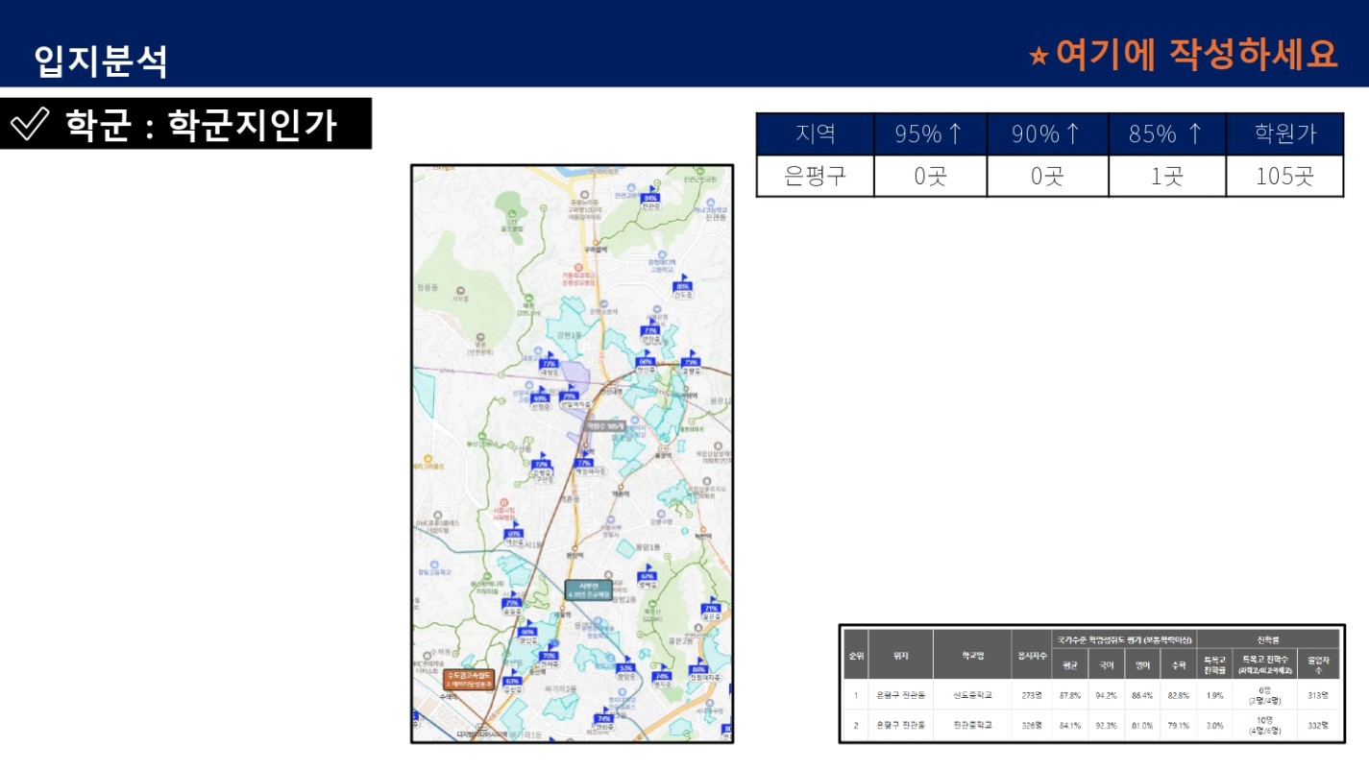Click the 진학률 header cell
The image size is (1369, 770).
(x=1268, y=639)
